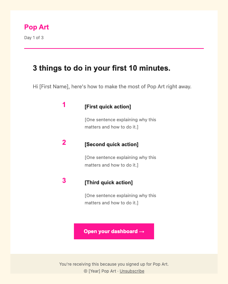Screen dimensions: 228x284
Task: Select the First quick action heading
Action: (x=108, y=107)
